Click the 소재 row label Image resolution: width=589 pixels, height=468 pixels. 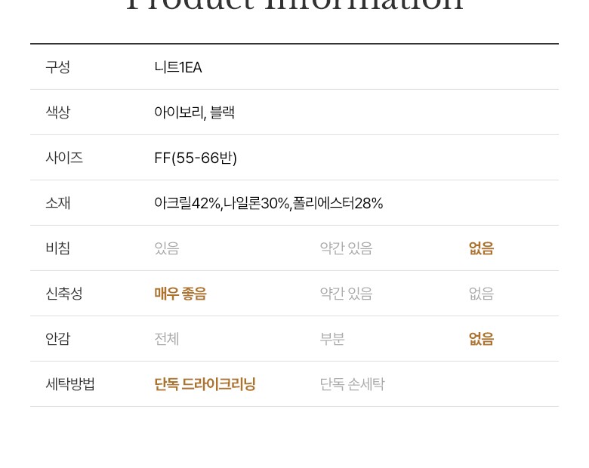(x=57, y=203)
